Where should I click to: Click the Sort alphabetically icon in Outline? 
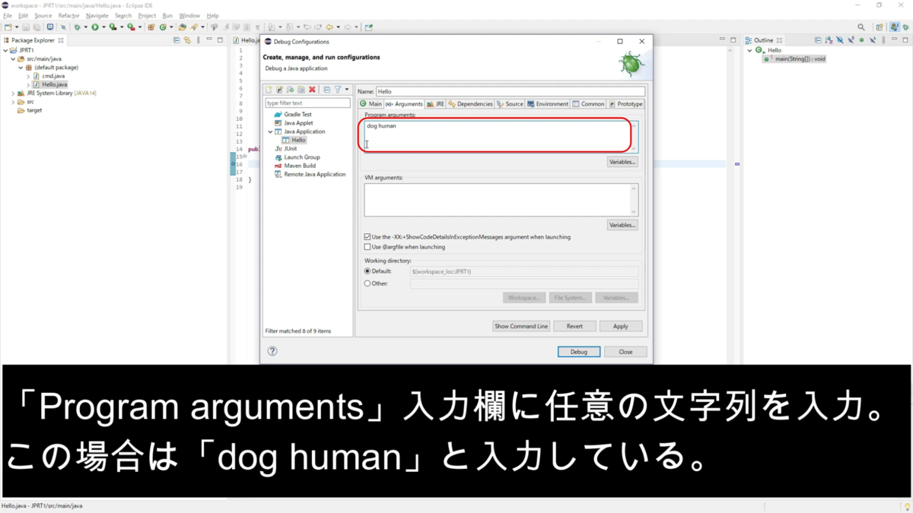829,40
